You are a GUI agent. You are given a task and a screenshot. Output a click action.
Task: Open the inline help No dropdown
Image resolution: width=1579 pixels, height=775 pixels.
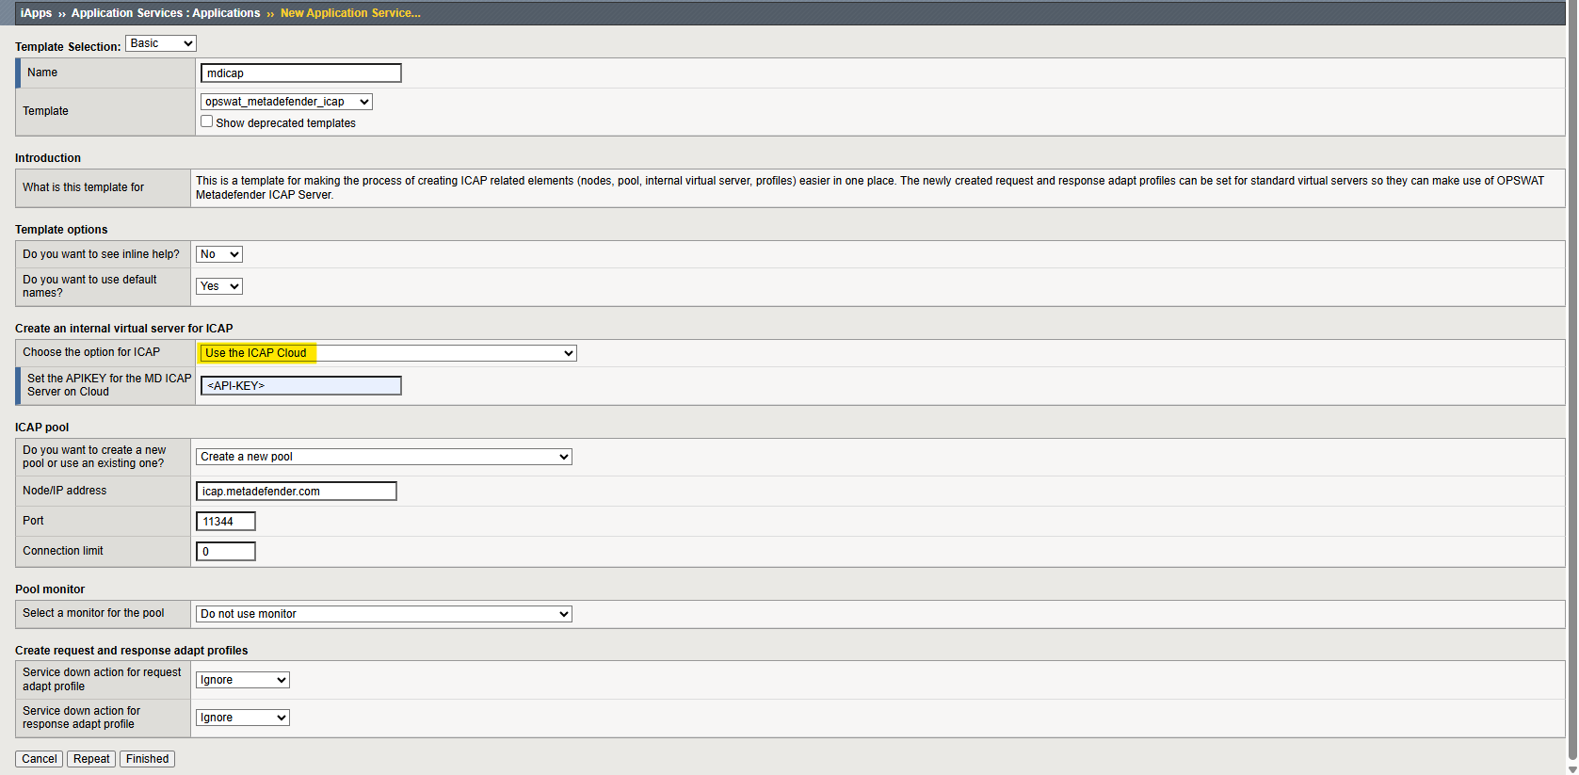[x=218, y=254]
